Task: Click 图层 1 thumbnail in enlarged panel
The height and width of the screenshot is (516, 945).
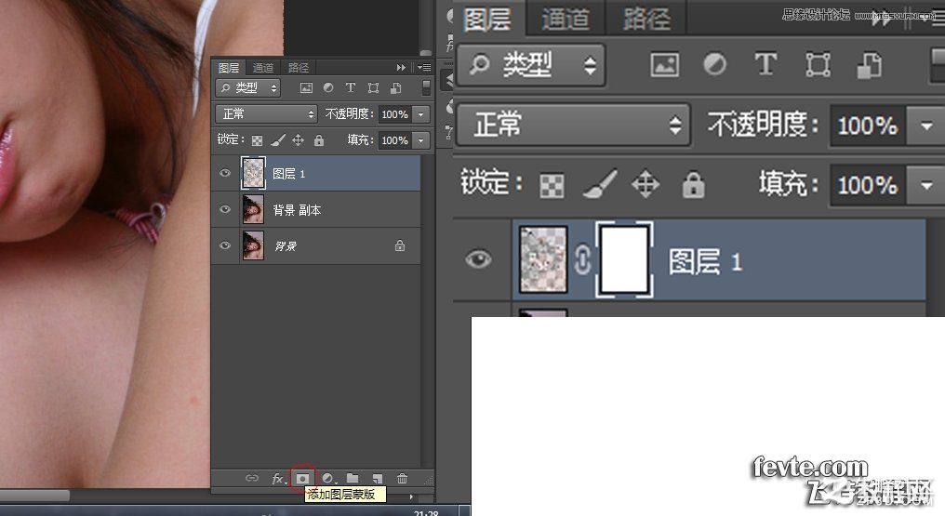Action: [x=543, y=259]
